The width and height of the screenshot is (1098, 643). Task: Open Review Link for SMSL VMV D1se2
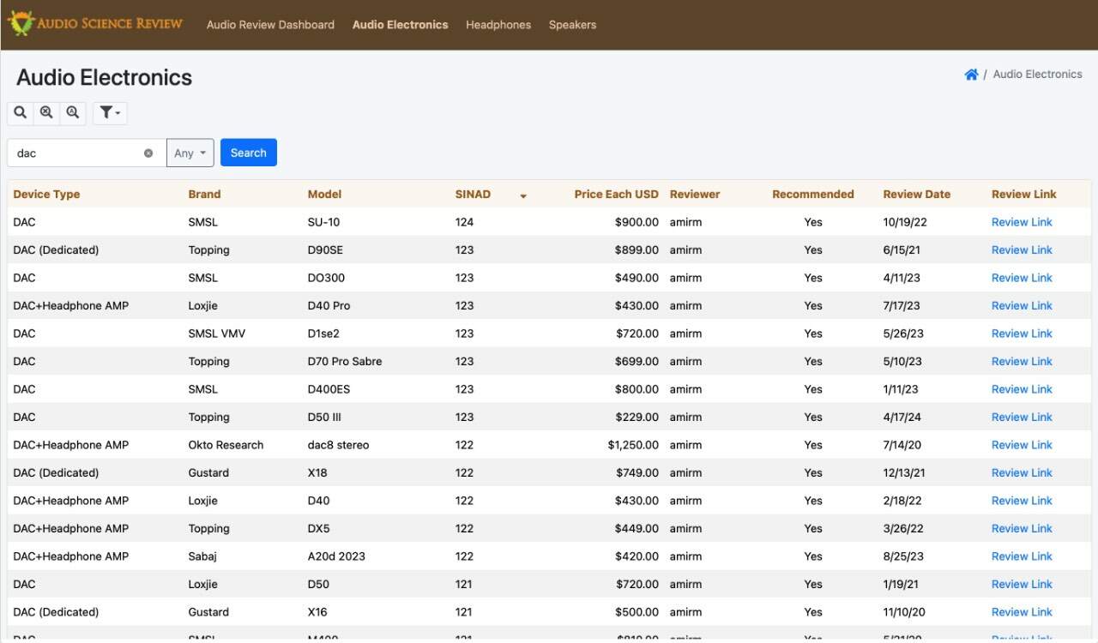pos(1022,334)
